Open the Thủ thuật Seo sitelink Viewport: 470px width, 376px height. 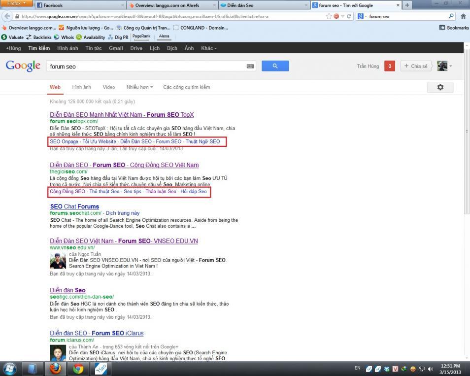pyautogui.click(x=104, y=191)
